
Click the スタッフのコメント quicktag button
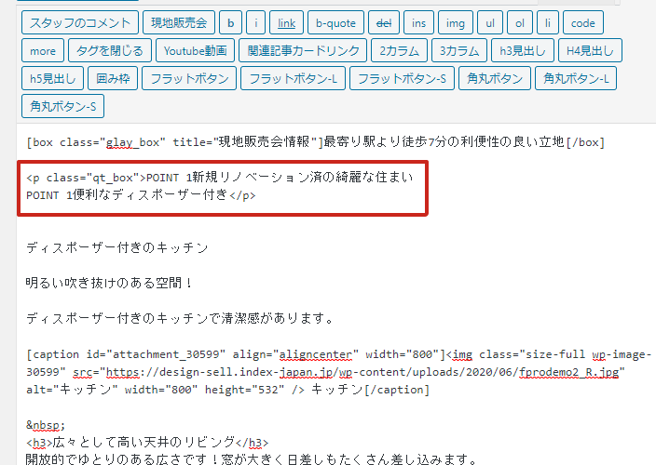click(81, 22)
